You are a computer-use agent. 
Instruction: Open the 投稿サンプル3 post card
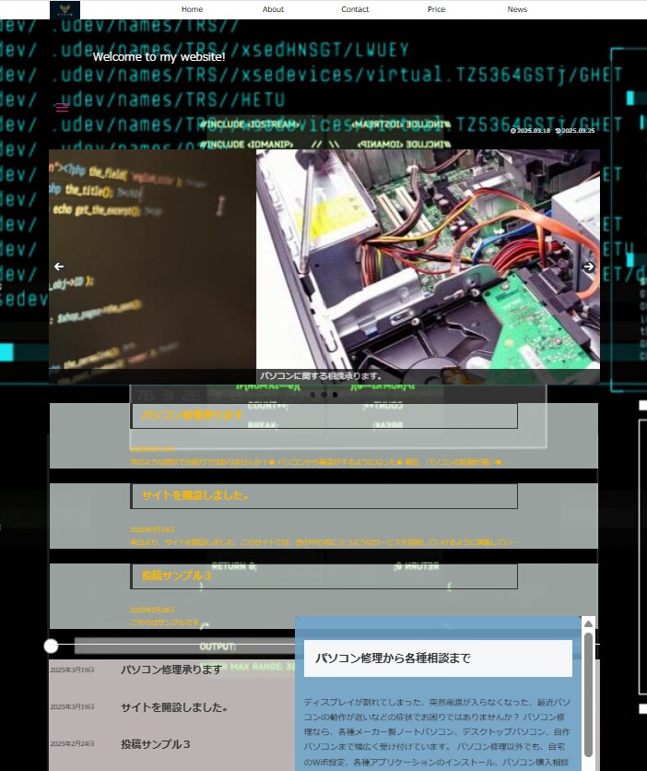(323, 596)
